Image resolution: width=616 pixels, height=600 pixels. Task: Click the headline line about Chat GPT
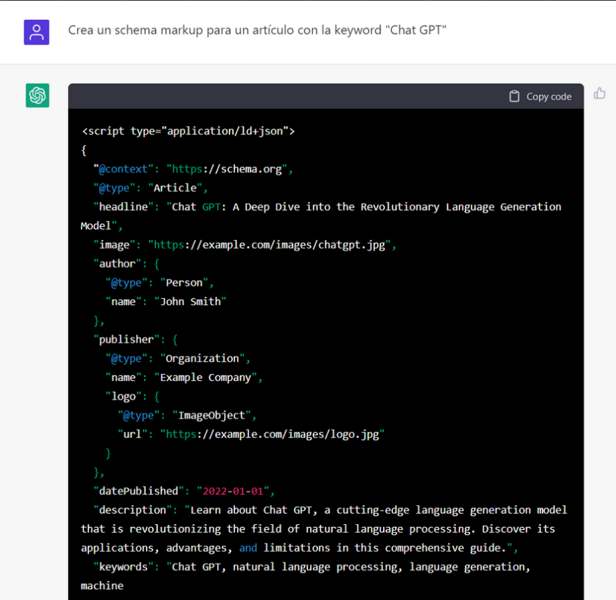(x=327, y=207)
